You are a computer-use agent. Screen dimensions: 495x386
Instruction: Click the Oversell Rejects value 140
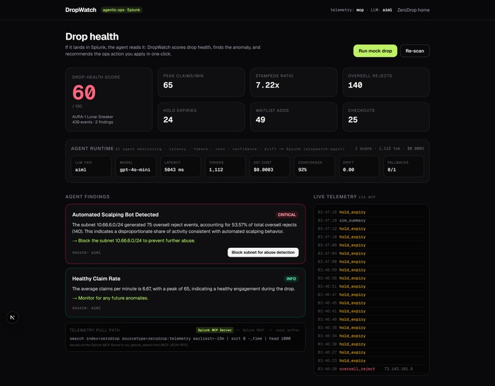pos(355,86)
